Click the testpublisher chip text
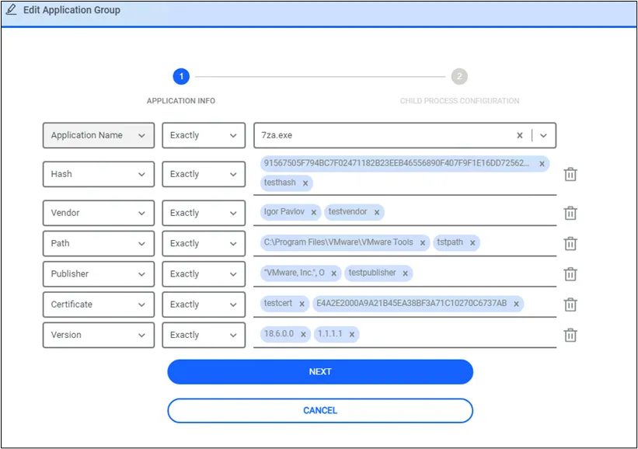 372,273
